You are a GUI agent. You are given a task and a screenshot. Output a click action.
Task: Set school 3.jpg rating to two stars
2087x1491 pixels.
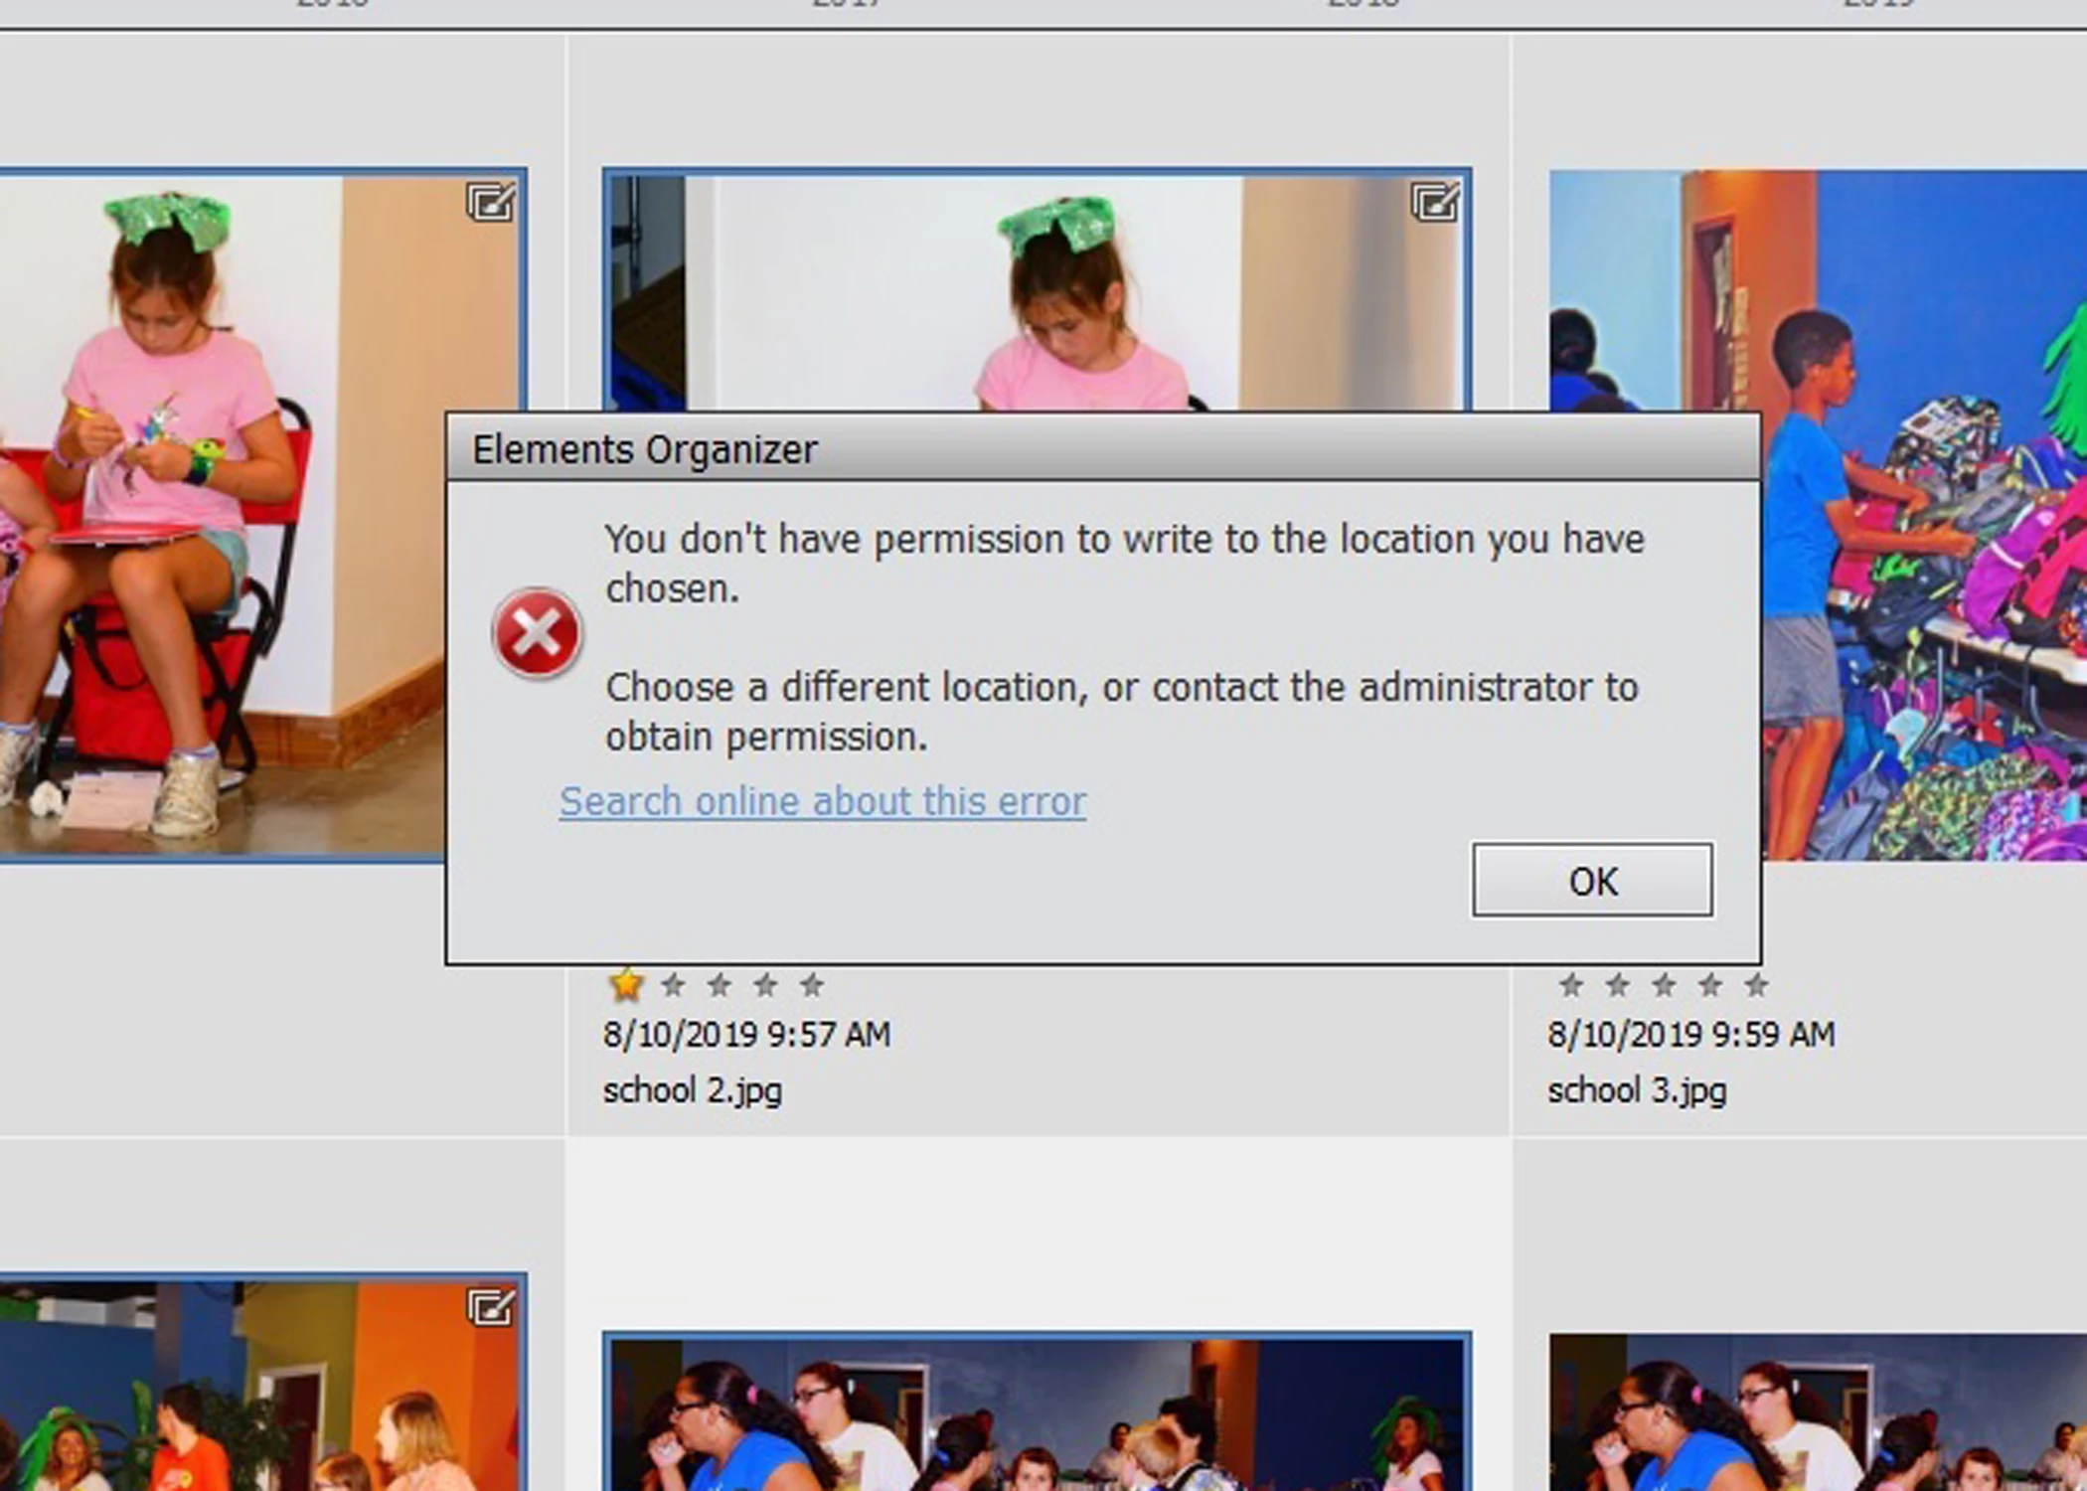(x=1617, y=985)
